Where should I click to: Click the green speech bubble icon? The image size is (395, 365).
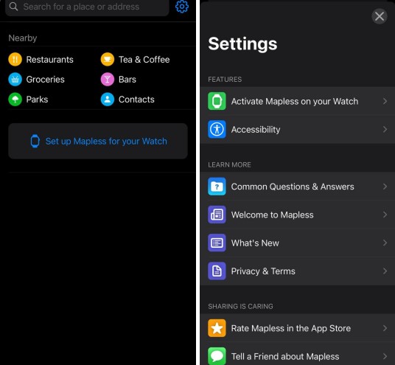pyautogui.click(x=217, y=356)
